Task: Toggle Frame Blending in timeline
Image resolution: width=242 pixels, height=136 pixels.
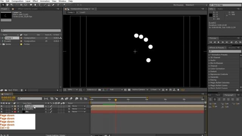Action: [67, 99]
